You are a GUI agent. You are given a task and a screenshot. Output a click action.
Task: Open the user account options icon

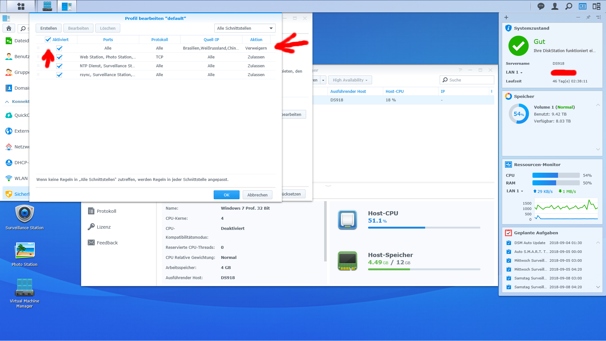click(x=555, y=6)
